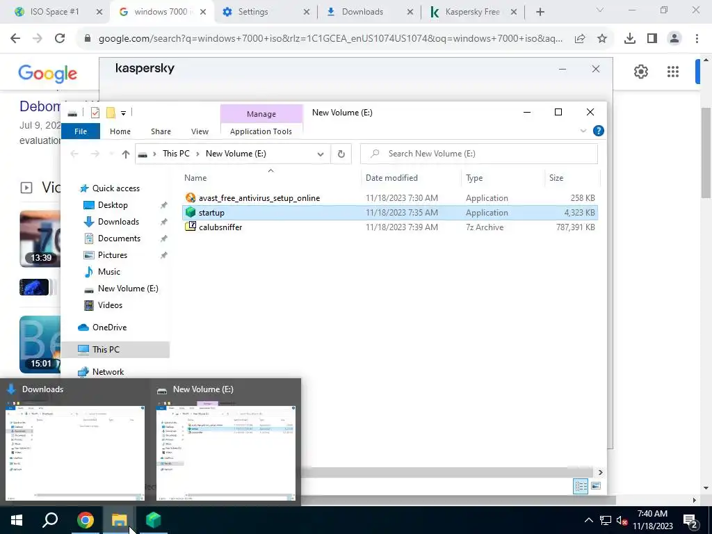Open Downloads in navigation pane
The image size is (712, 534).
pyautogui.click(x=118, y=222)
